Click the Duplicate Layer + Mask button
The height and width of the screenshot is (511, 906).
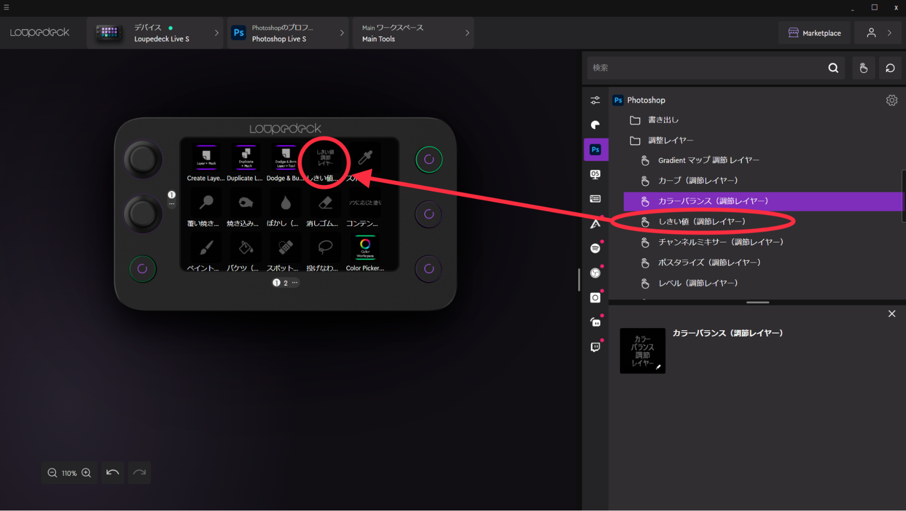click(246, 158)
